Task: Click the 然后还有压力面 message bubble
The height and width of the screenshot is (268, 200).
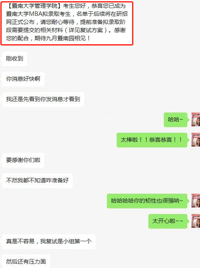Action: click(26, 262)
